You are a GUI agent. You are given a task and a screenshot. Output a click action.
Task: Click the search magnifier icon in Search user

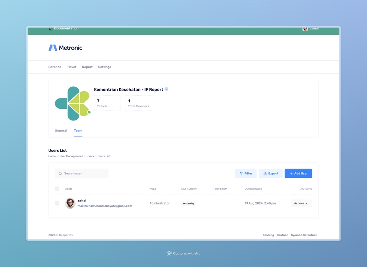[60, 173]
